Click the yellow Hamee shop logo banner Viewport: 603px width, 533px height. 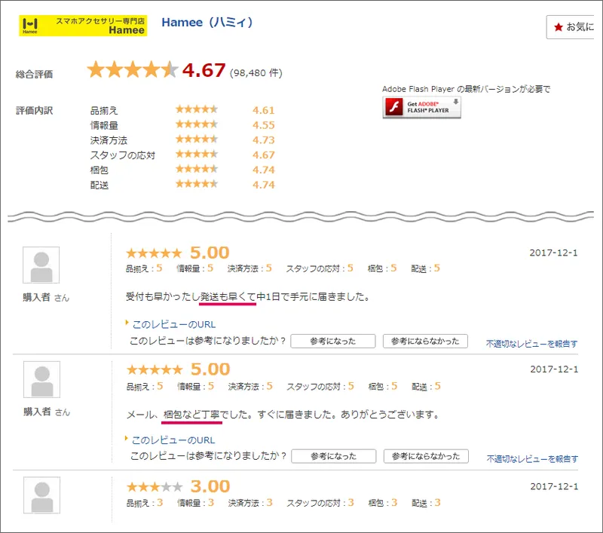pyautogui.click(x=83, y=26)
